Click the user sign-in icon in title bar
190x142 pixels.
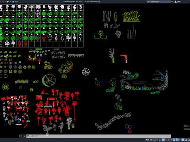[x=176, y=2]
